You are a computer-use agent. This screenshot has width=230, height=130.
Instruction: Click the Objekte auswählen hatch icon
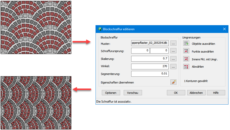click(x=186, y=44)
